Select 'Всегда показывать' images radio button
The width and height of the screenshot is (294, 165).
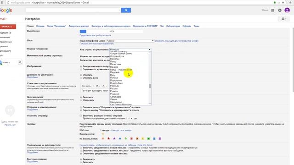(81, 66)
